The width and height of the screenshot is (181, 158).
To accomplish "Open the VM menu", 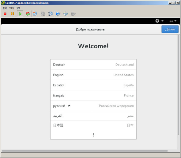I will (x=18, y=8).
